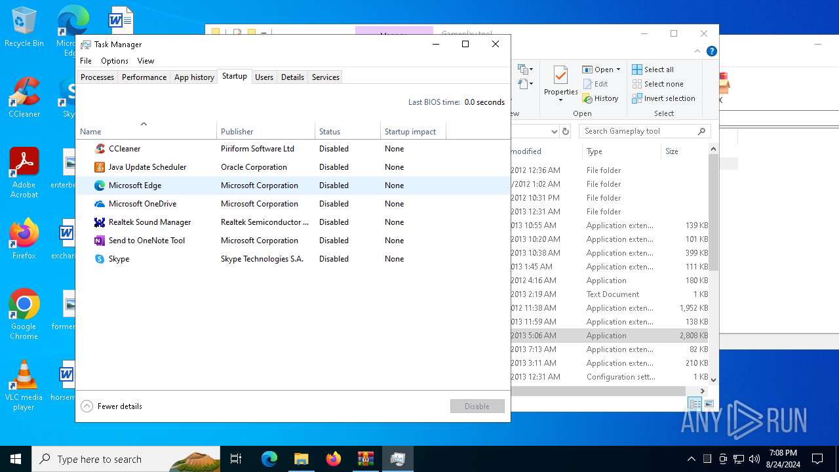The height and width of the screenshot is (472, 839).
Task: Open the Recycle Bin desktop icon
Action: (x=24, y=27)
